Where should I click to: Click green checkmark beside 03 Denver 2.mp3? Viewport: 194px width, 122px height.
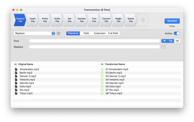[102, 76]
